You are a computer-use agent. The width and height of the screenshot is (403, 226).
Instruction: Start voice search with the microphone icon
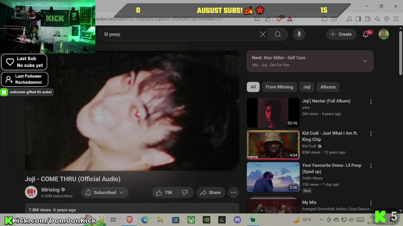[299, 34]
